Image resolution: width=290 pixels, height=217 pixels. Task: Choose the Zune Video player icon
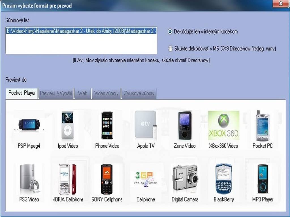(185, 125)
